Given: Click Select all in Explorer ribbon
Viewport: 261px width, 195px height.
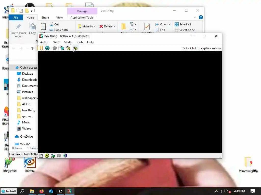Looking at the screenshot, I should coord(183,24).
